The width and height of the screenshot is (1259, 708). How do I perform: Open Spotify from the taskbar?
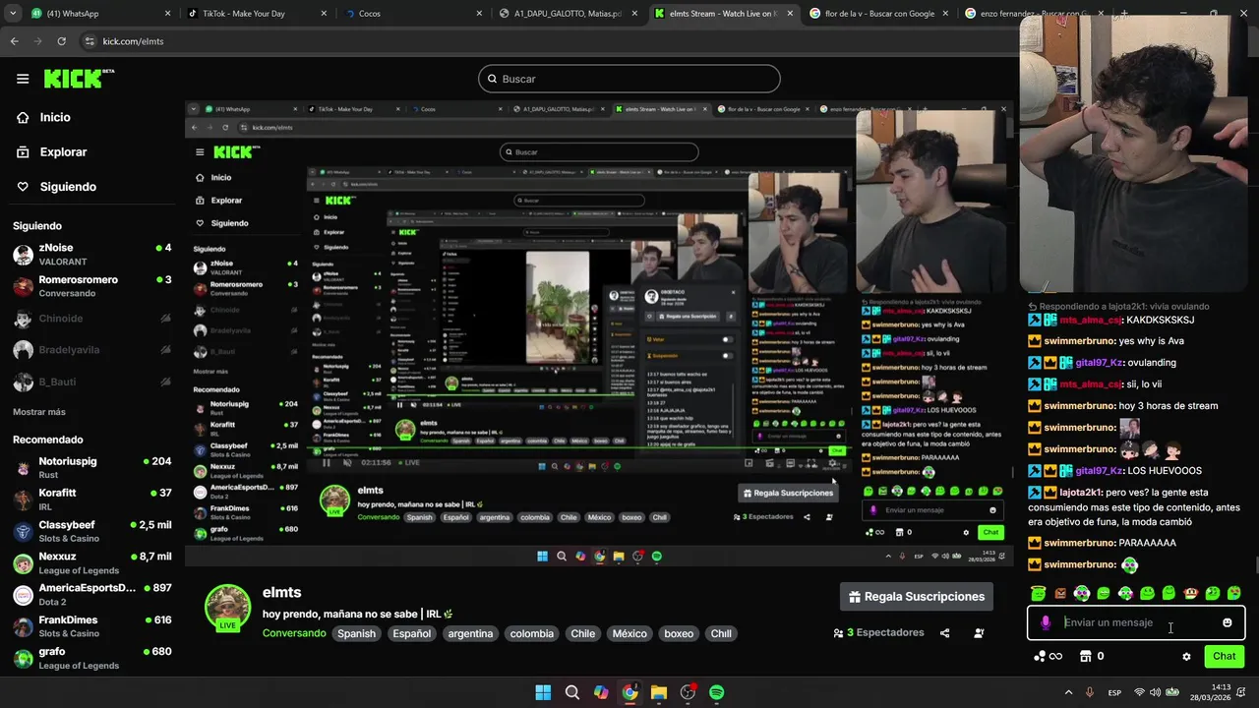[x=717, y=692]
